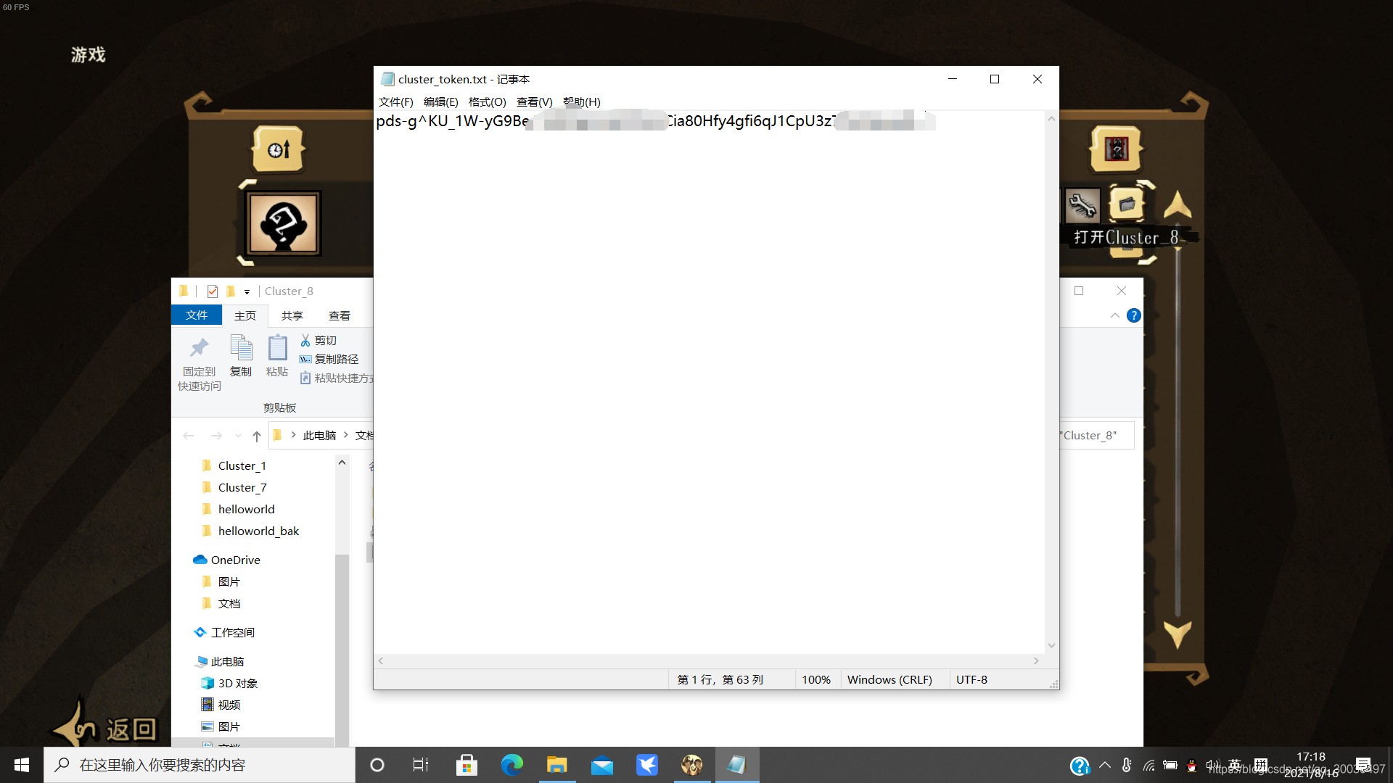Click the clock arrow game icon
This screenshot has height=783, width=1393.
[x=279, y=149]
